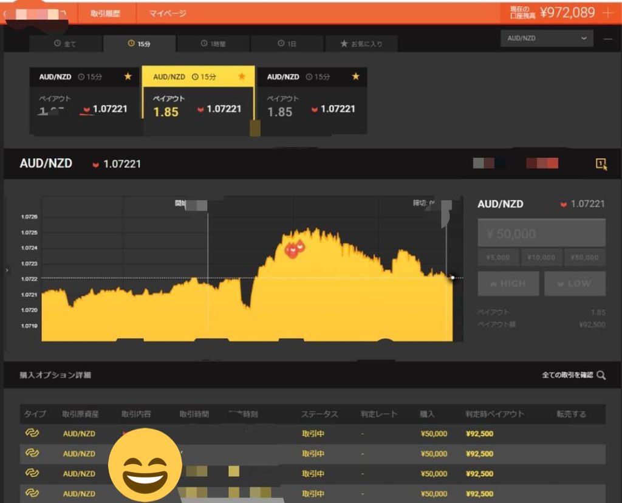This screenshot has height=503, width=622.
Task: Switch to the 全て tab
Action: pos(65,44)
